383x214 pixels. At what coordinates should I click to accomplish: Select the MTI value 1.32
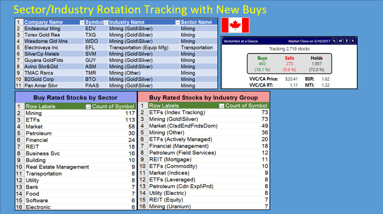325,85
